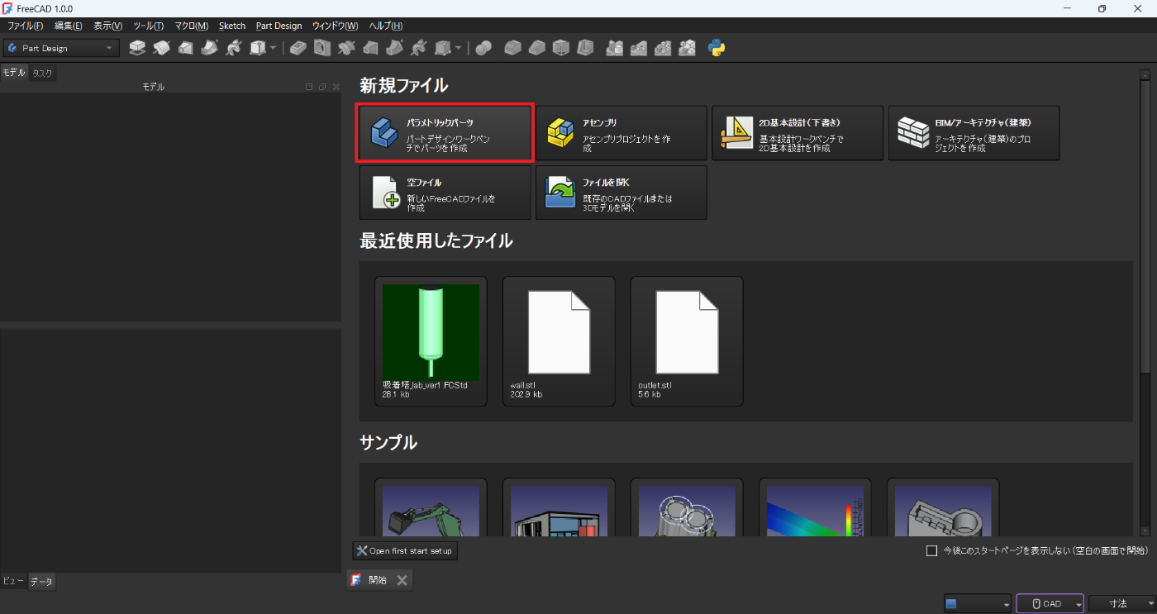This screenshot has height=614, width=1157.
Task: Open recent file outlet.stl
Action: tap(687, 341)
